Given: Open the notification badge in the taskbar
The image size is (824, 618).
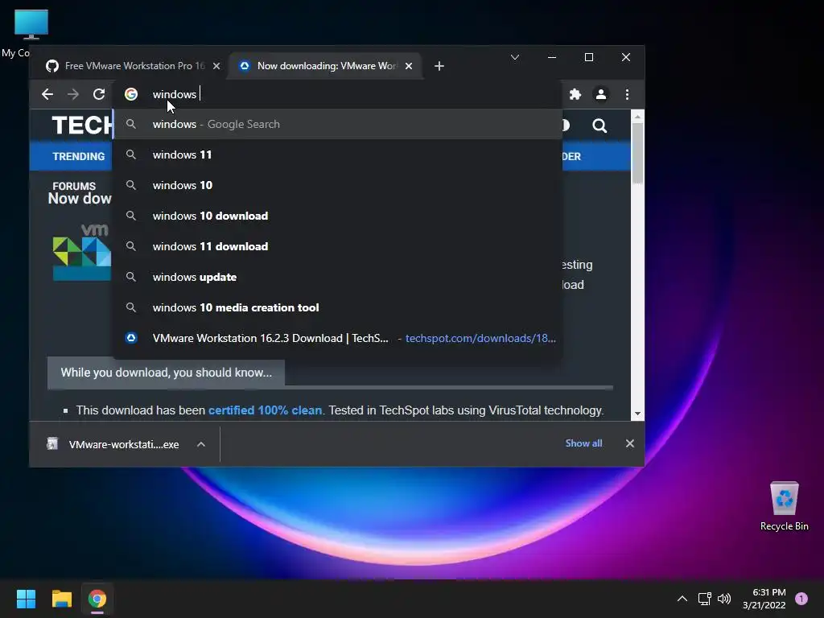Looking at the screenshot, I should (x=801, y=599).
